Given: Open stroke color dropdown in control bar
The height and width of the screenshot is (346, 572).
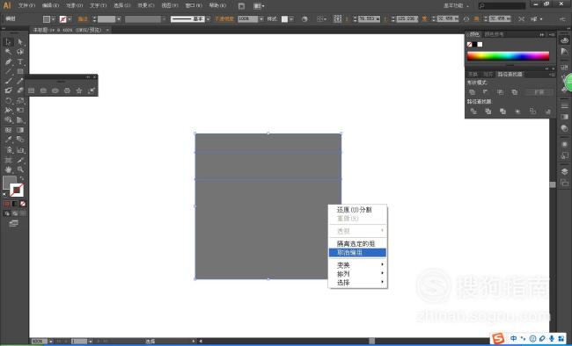Looking at the screenshot, I should pos(70,19).
